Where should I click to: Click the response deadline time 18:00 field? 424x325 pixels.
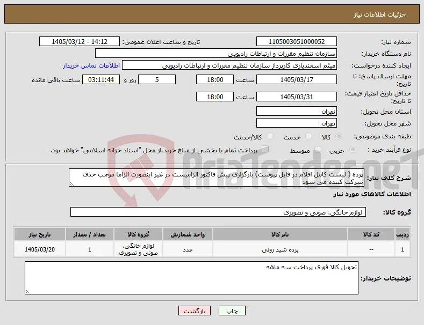(x=215, y=79)
